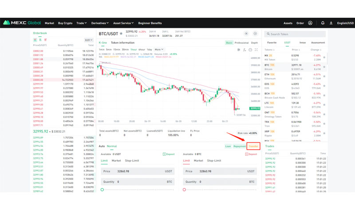
Task: Switch margin mode to Auto
Action: (102, 146)
